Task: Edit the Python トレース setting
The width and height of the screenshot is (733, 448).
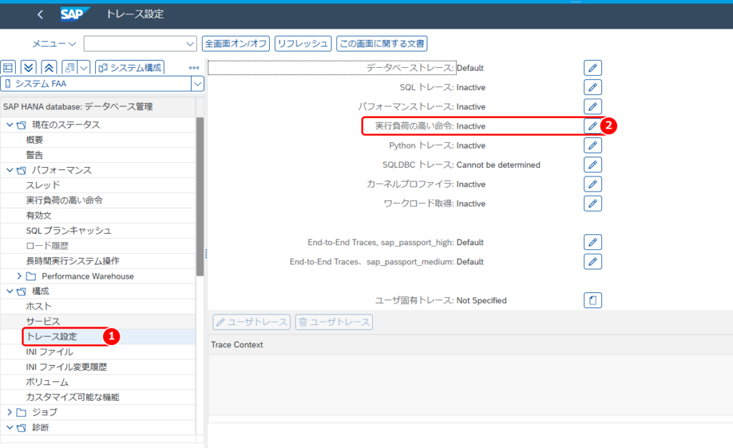Action: (592, 146)
